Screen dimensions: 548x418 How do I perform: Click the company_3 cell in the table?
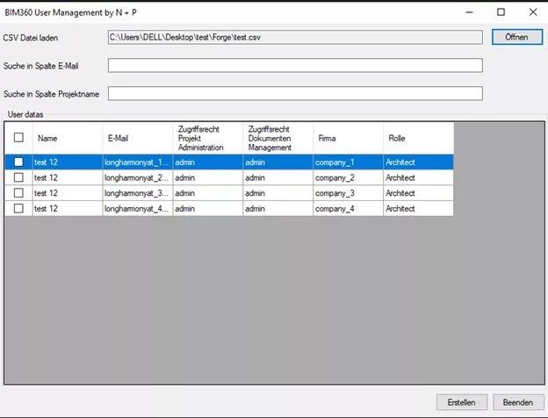(x=348, y=193)
